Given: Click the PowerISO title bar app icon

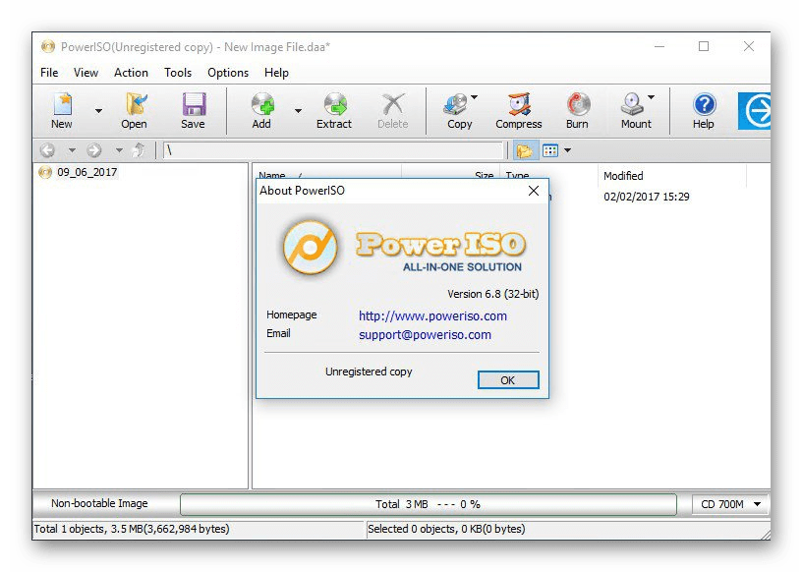Looking at the screenshot, I should (x=47, y=47).
